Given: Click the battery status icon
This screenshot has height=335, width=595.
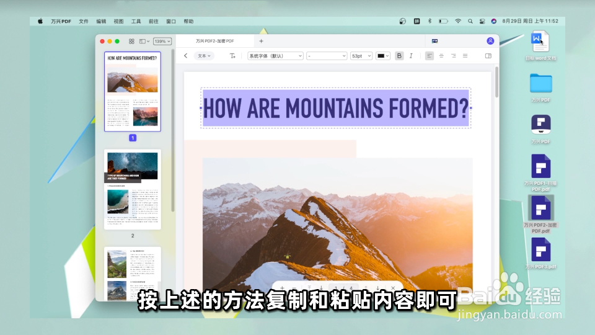Looking at the screenshot, I should click(x=443, y=21).
